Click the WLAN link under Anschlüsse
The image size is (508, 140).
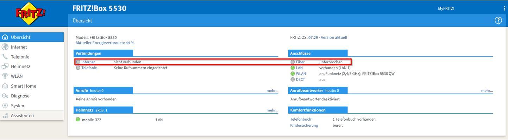[301, 74]
